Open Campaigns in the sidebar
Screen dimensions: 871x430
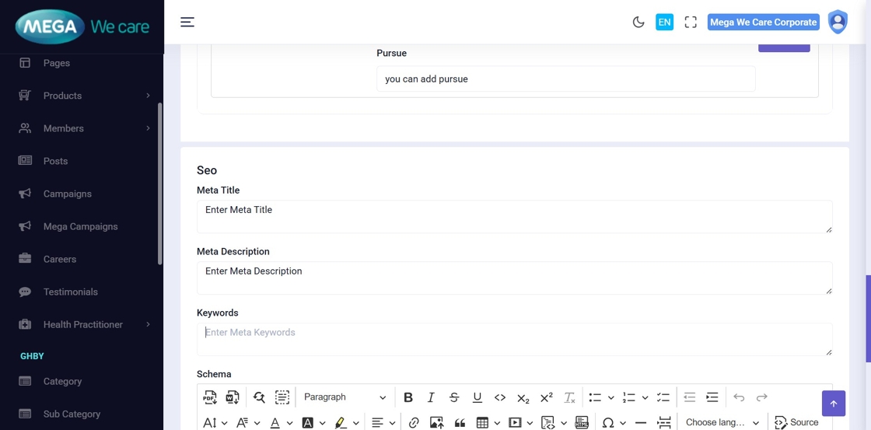pyautogui.click(x=67, y=194)
